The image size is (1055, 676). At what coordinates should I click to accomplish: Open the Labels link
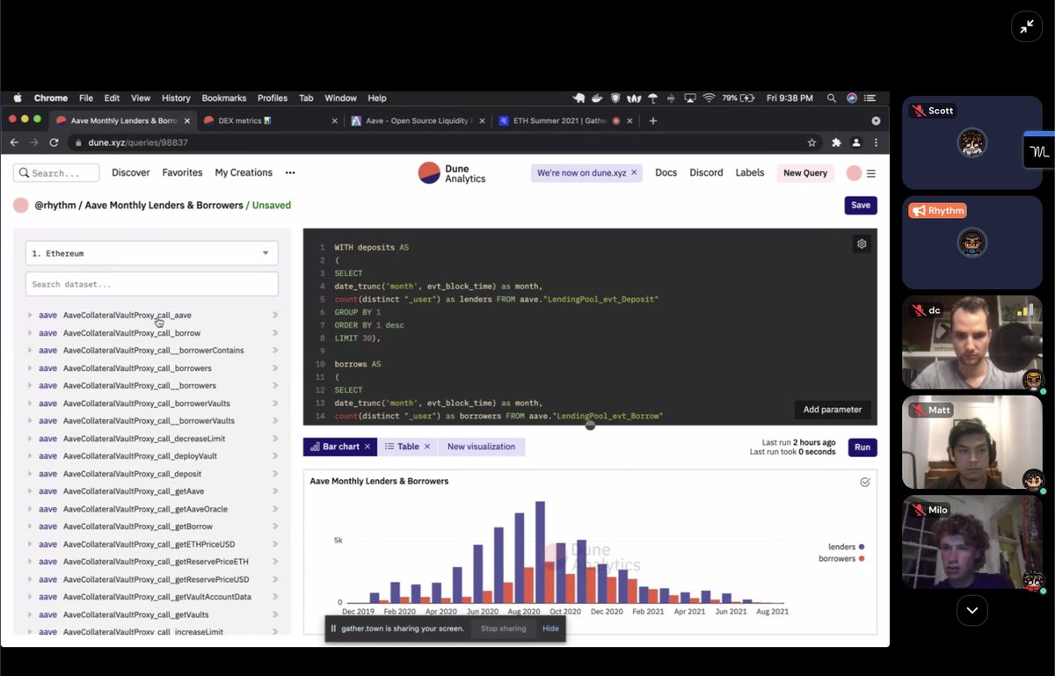click(x=750, y=173)
